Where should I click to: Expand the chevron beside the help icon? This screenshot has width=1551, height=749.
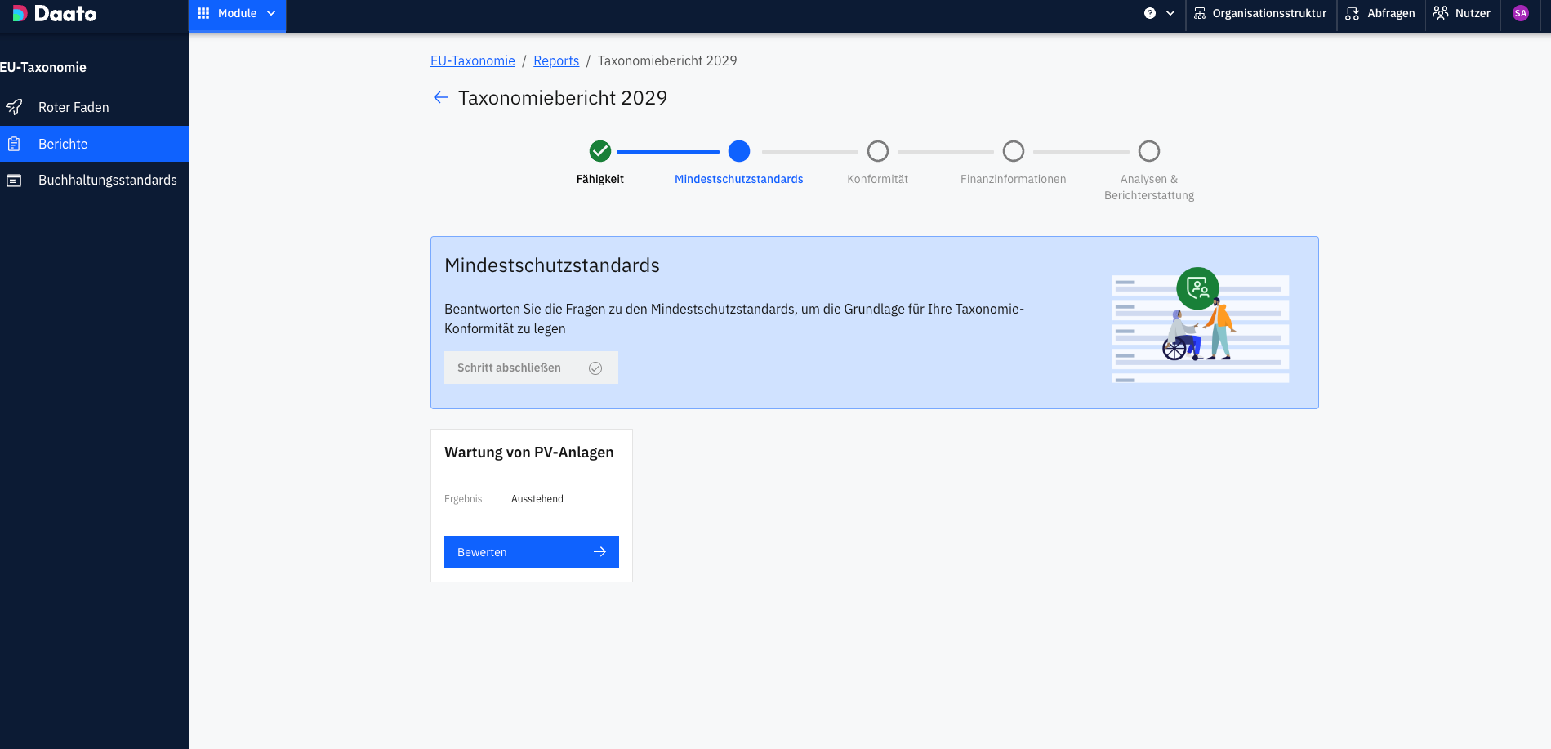(1170, 13)
